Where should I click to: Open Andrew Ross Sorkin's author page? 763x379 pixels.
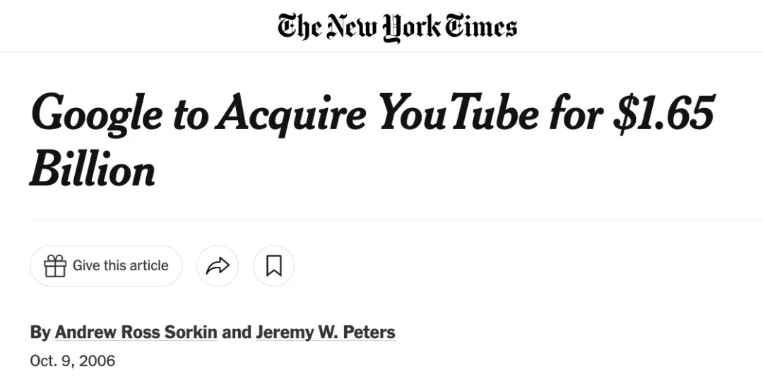tap(136, 332)
